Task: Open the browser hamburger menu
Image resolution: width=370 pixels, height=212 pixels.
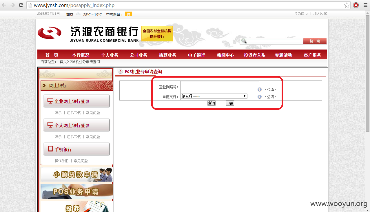Action: [365, 5]
